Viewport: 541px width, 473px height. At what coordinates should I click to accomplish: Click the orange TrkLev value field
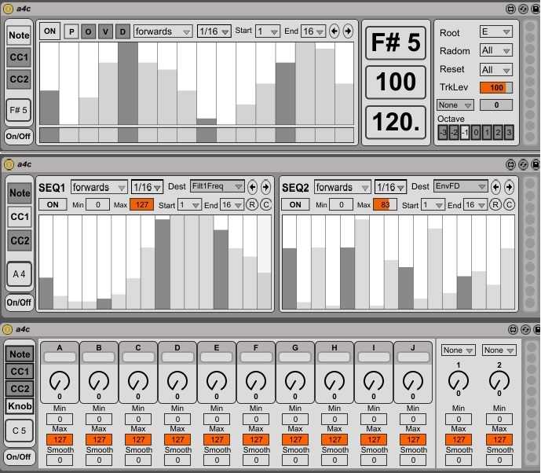(496, 88)
